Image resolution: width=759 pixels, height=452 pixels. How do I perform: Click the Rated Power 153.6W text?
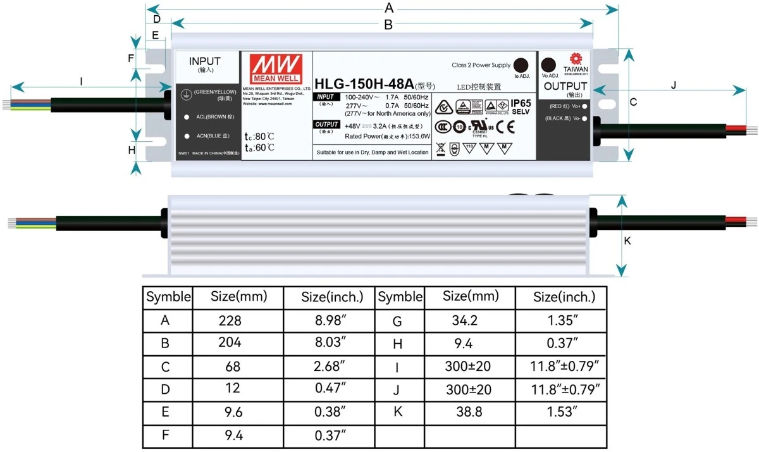tap(387, 136)
